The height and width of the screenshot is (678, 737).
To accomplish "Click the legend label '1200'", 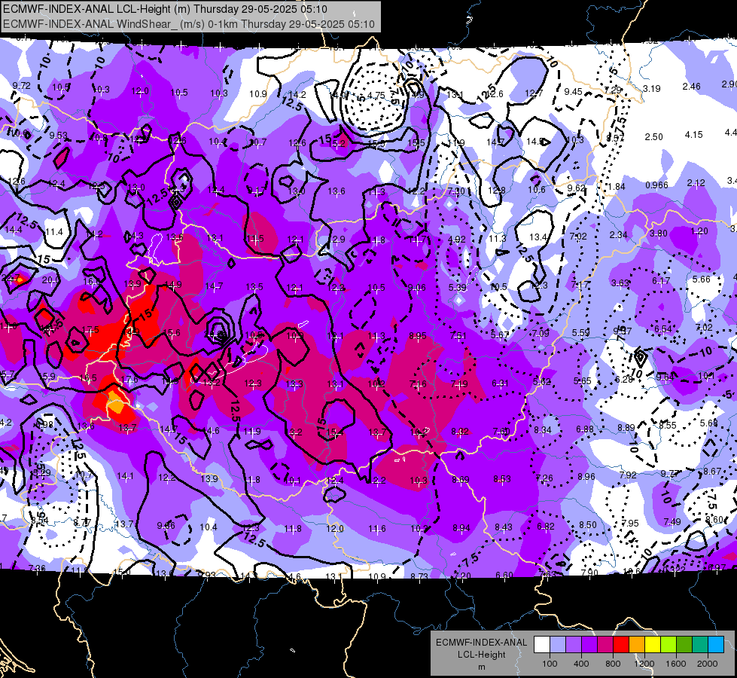I will point(644,664).
